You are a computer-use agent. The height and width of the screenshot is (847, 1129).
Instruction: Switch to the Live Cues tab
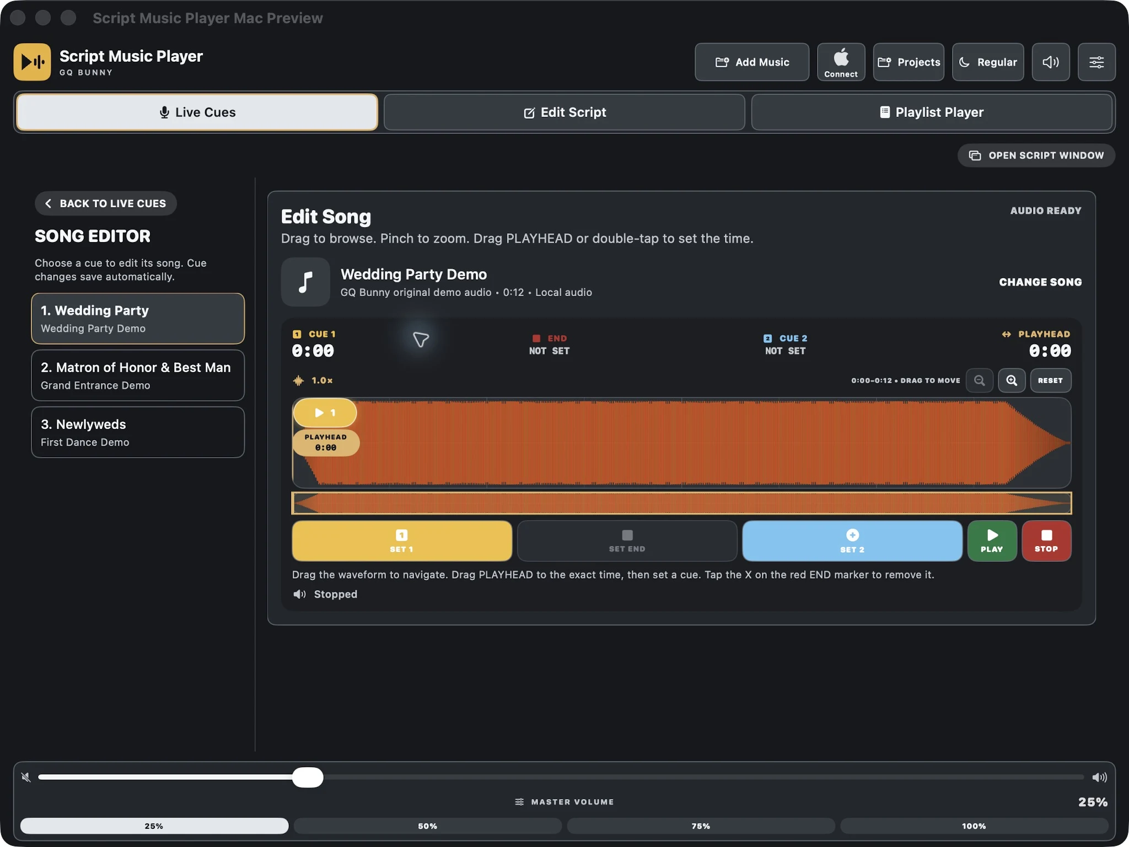pyautogui.click(x=197, y=112)
